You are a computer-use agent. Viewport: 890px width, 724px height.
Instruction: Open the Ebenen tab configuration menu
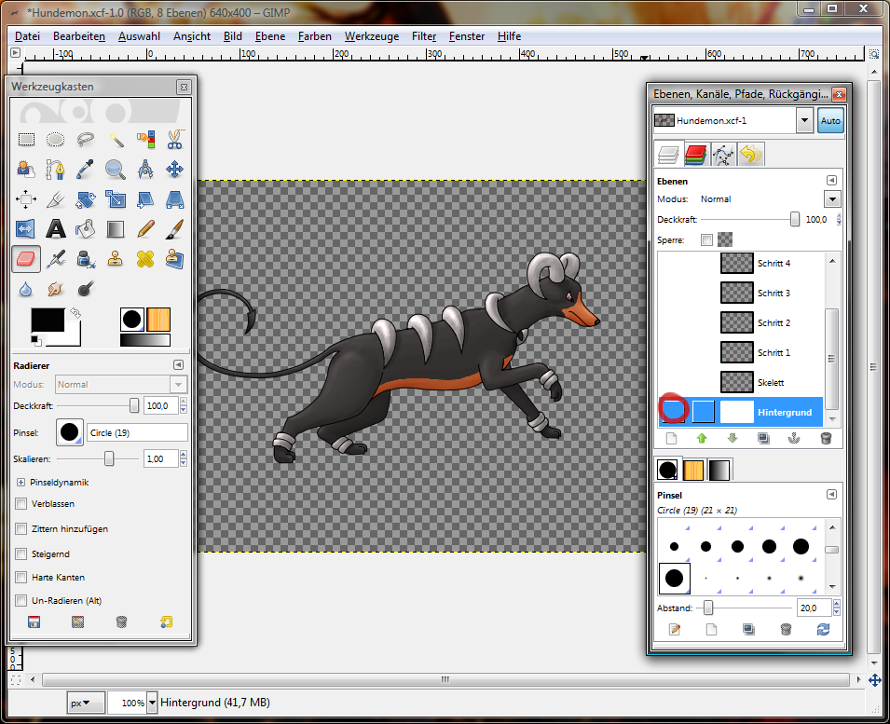click(831, 181)
